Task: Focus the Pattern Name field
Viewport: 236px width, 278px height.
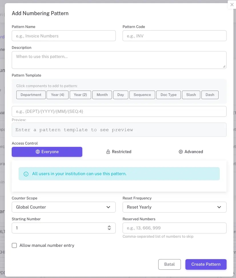Action: click(63, 36)
